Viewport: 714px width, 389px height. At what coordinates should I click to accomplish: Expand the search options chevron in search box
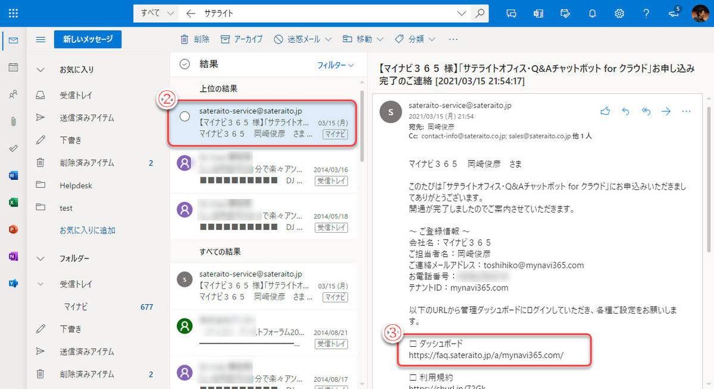click(x=462, y=13)
